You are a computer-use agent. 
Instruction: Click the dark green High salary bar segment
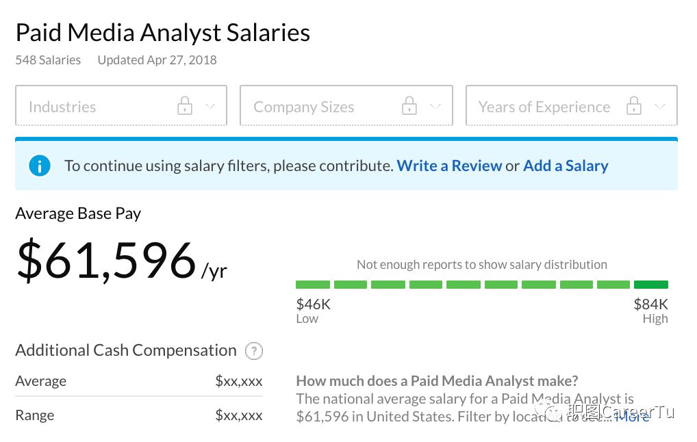click(x=650, y=285)
